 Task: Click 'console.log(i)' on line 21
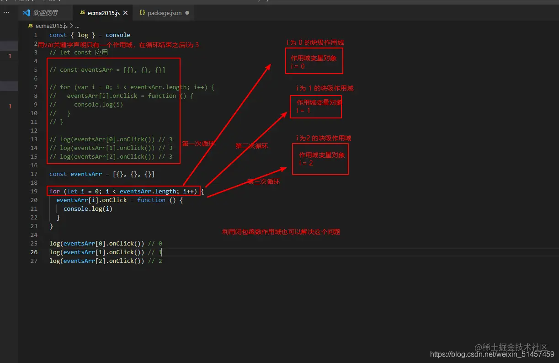(88, 209)
